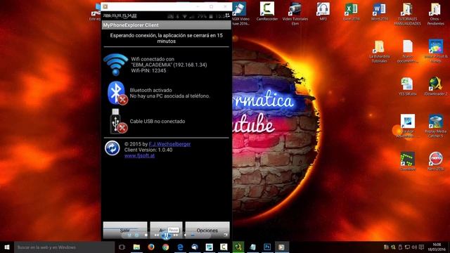Screen dimensions: 450x253
Task: Open the YES Silkato spreadsheet file
Action: pyautogui.click(x=407, y=86)
